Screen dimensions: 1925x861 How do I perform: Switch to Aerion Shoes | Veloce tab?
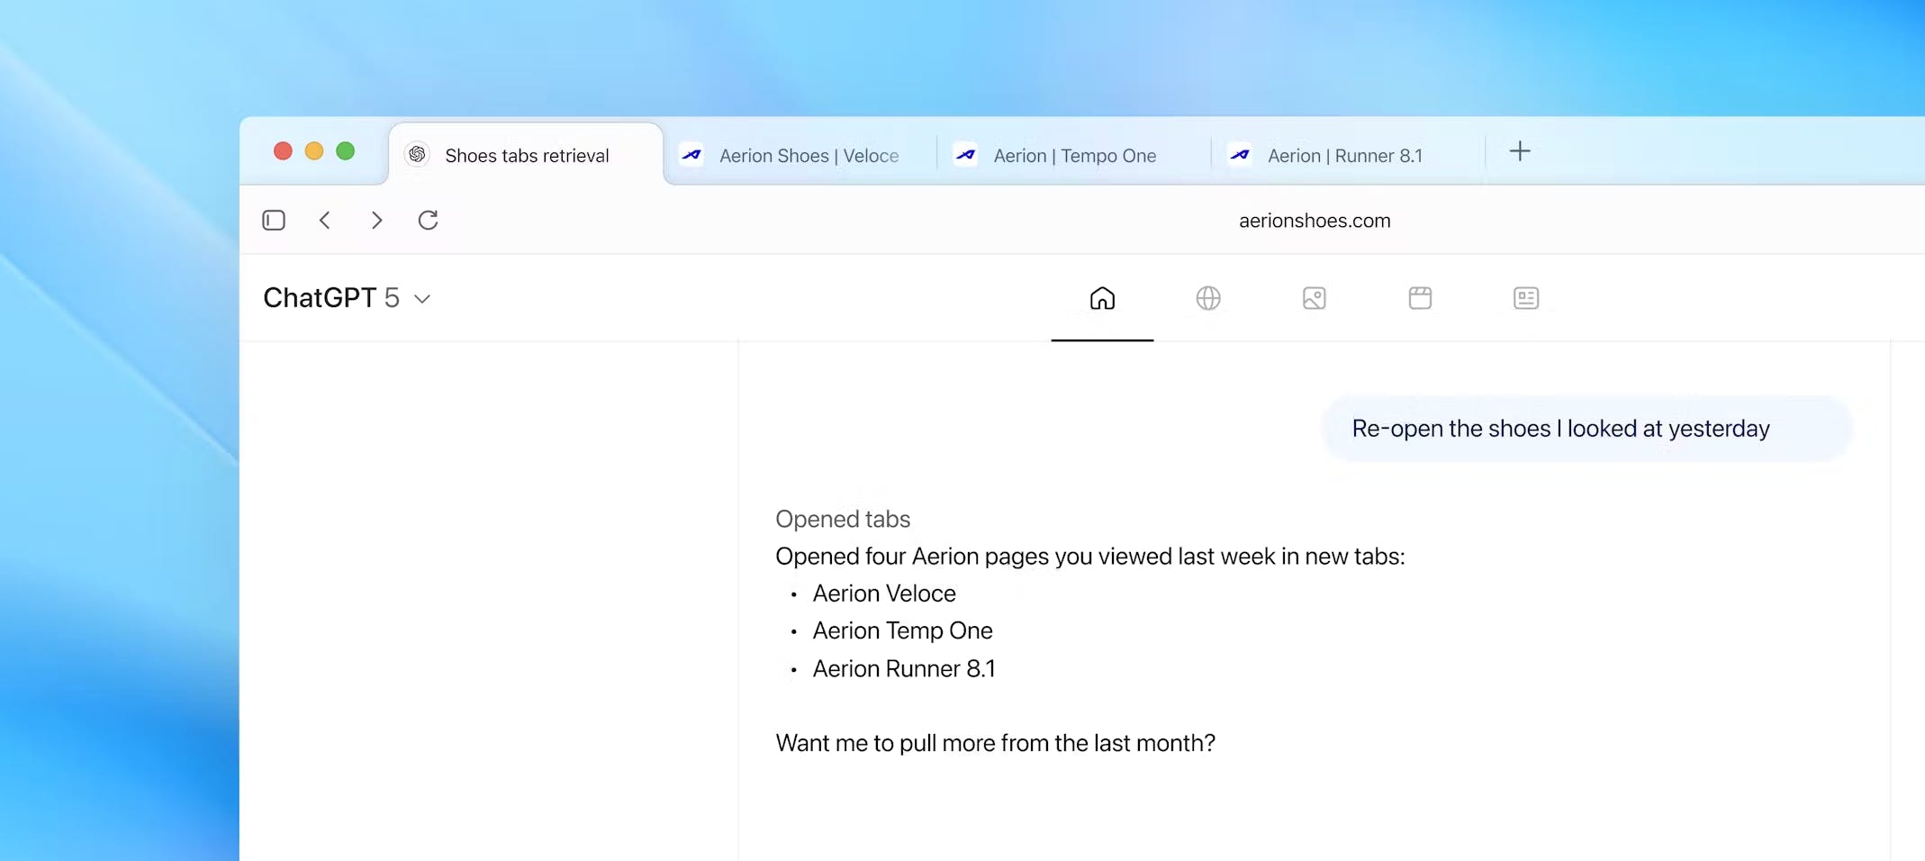pos(800,155)
